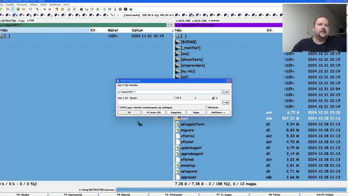The image size is (348, 196).
Task: Open left panel directory history dropdown arrow
Action: click(x=172, y=25)
